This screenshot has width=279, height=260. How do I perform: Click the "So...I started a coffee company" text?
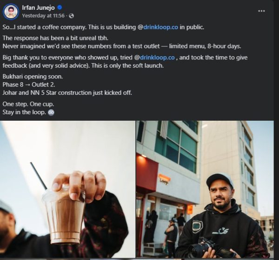tap(45, 27)
